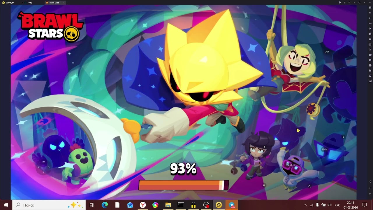Click the scissors icon in the sidebar

[370, 50]
